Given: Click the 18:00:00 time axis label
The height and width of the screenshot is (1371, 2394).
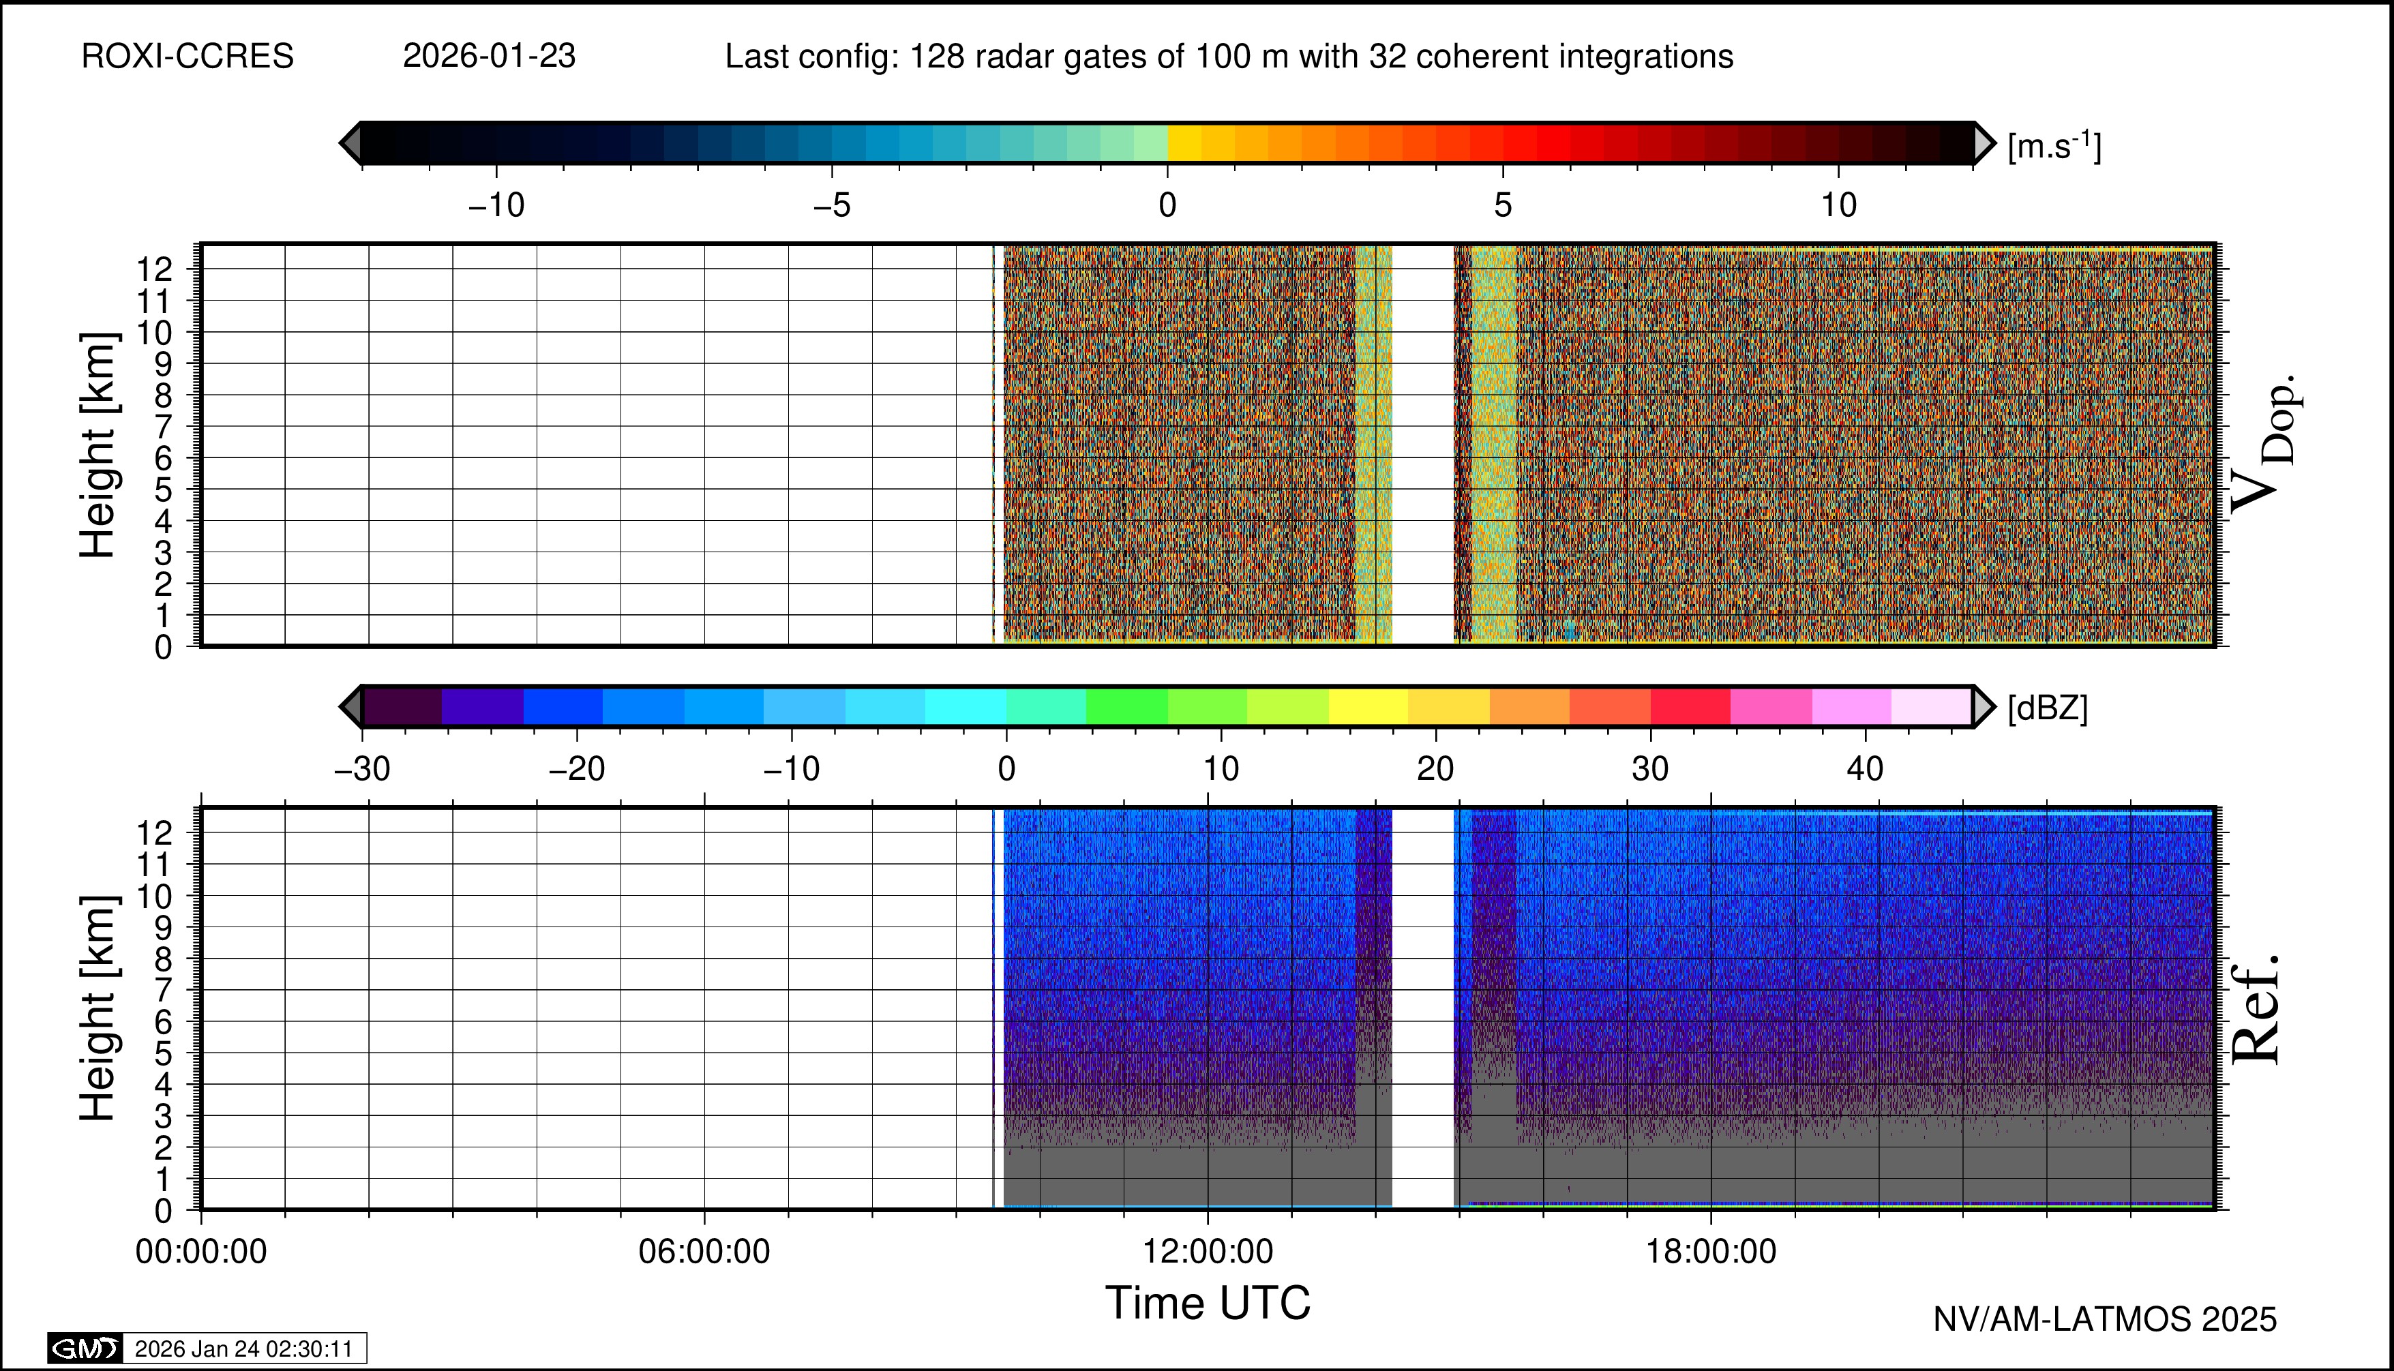Looking at the screenshot, I should [x=1711, y=1252].
